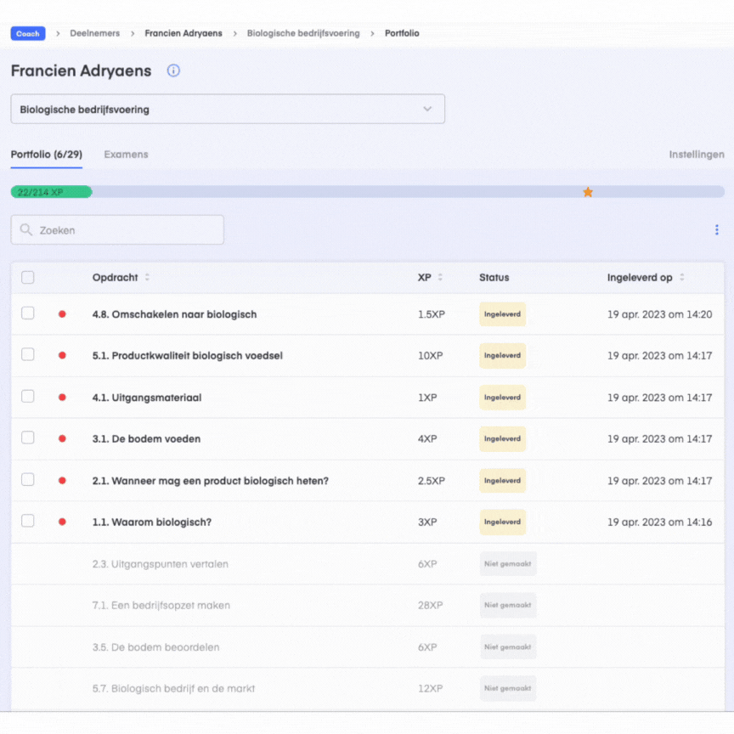Click the Opdracht column header
Screen dimensions: 734x734
[116, 277]
